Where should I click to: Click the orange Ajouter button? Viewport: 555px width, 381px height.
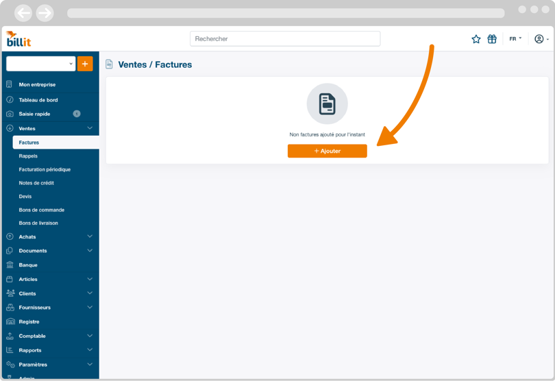click(x=327, y=151)
